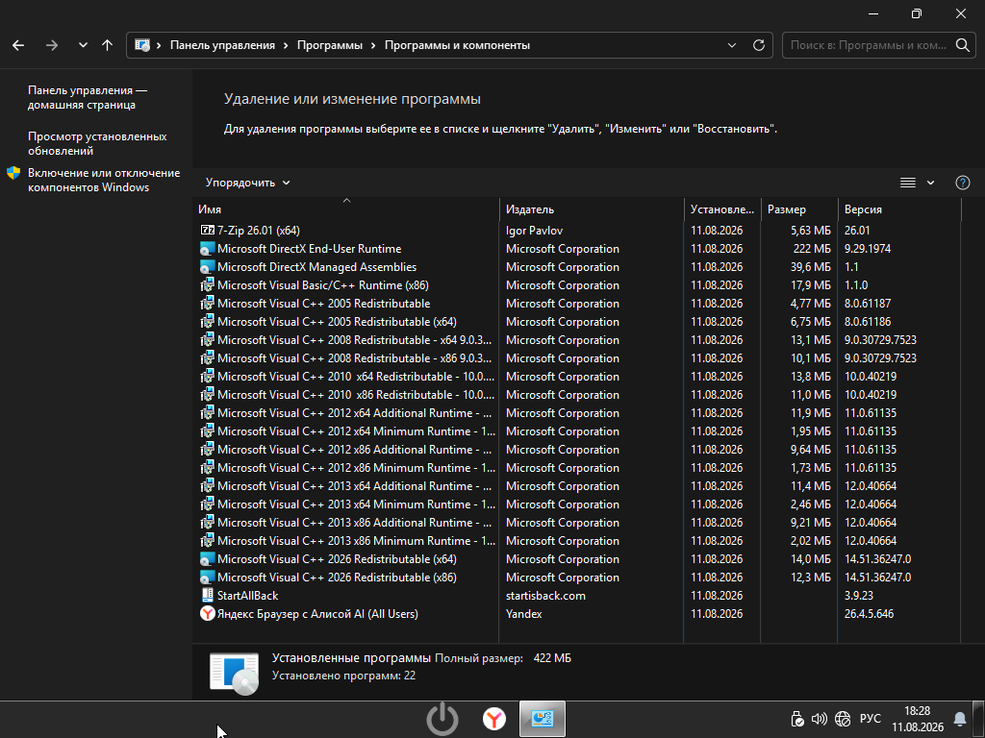Go up one level with the up arrow
This screenshot has width=985, height=738.
108,45
